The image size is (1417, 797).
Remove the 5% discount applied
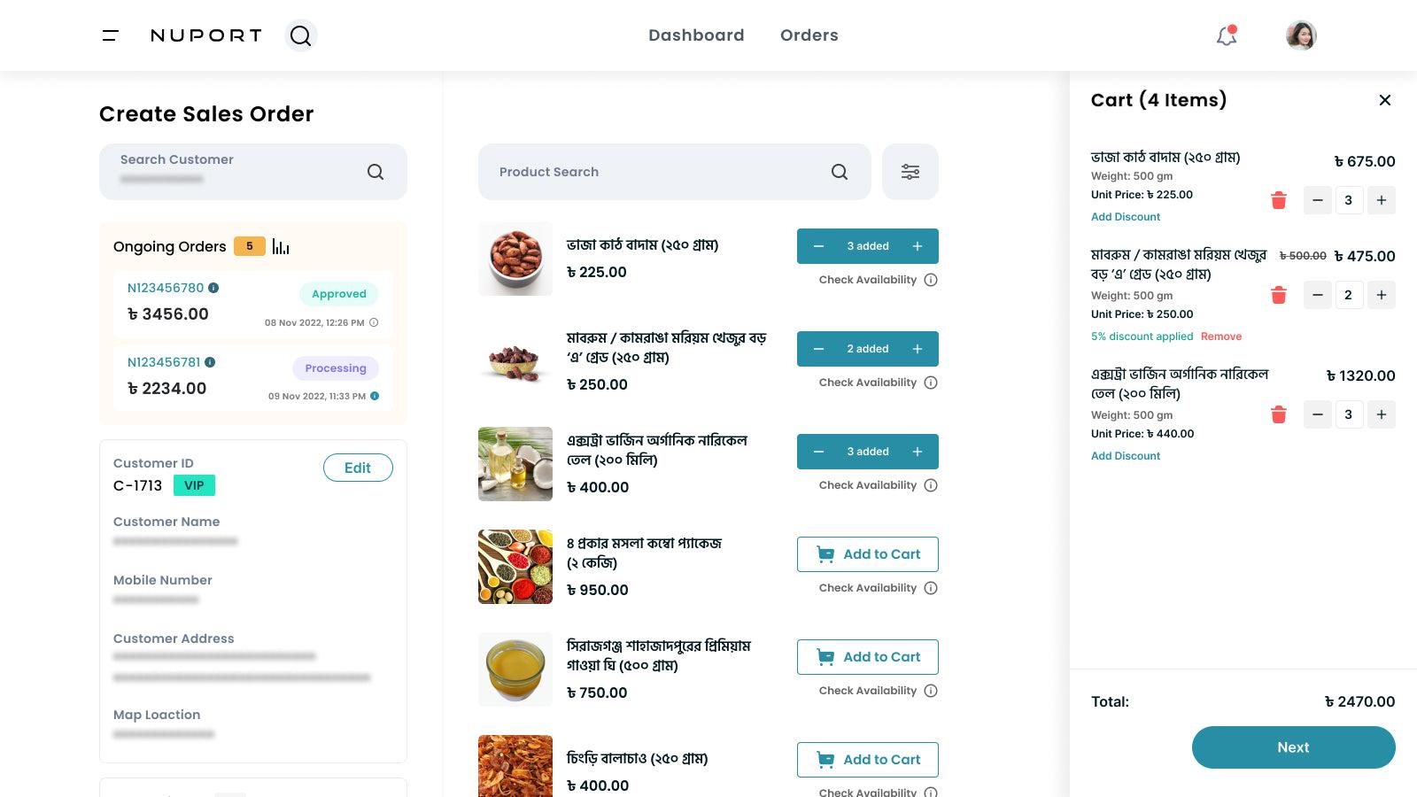(x=1221, y=337)
